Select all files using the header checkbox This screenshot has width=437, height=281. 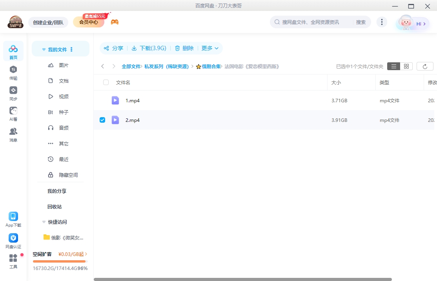pyautogui.click(x=105, y=82)
